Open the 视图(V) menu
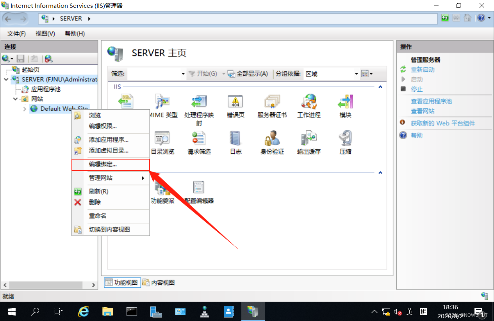Screen dimensions: 494x321 point(45,34)
